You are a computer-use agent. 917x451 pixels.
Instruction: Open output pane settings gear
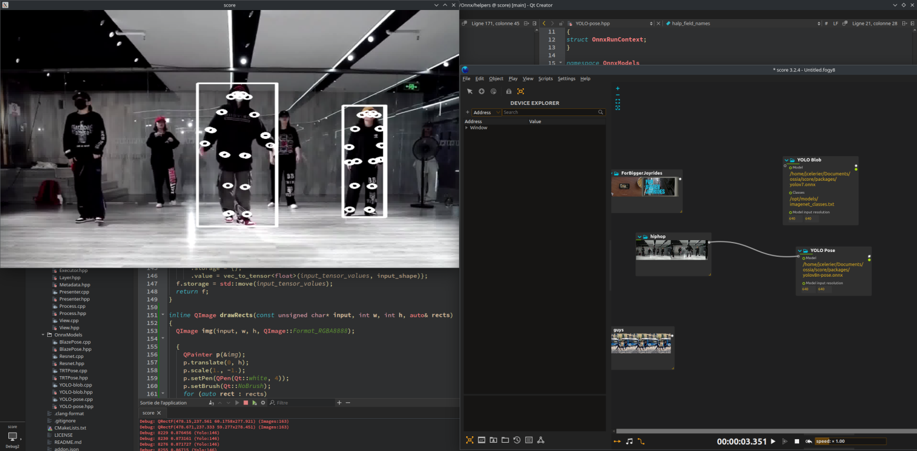[263, 403]
